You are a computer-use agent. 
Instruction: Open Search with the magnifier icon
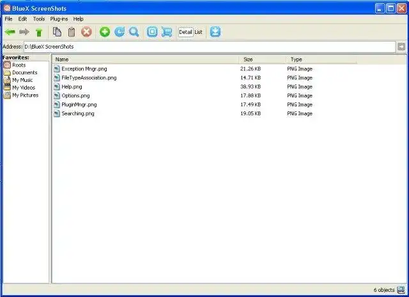(134, 32)
